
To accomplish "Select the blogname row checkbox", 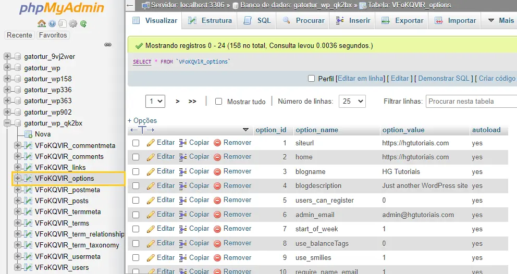I will (x=136, y=172).
